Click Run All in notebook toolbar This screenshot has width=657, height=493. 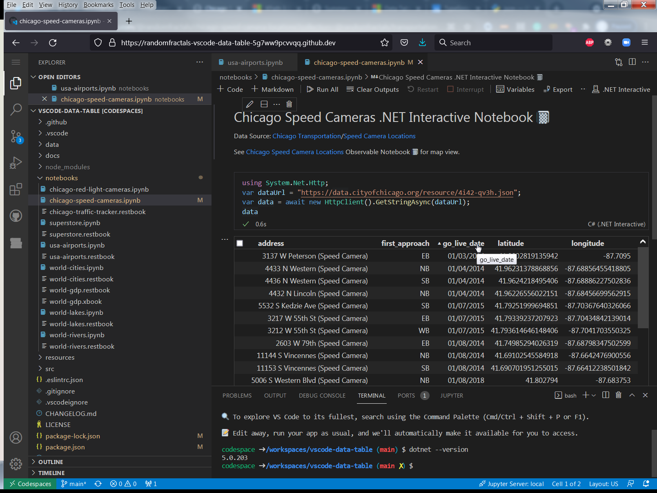pyautogui.click(x=322, y=89)
